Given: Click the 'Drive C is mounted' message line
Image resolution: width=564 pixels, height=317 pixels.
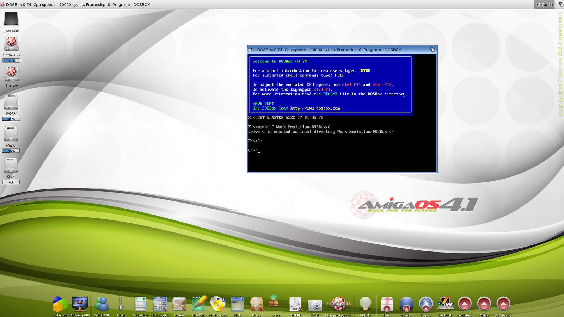Looking at the screenshot, I should [x=321, y=132].
